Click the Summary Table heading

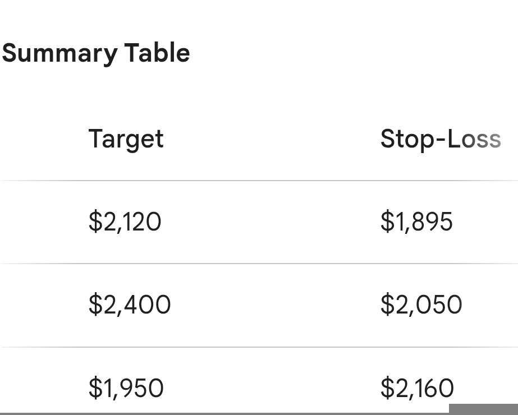[96, 53]
